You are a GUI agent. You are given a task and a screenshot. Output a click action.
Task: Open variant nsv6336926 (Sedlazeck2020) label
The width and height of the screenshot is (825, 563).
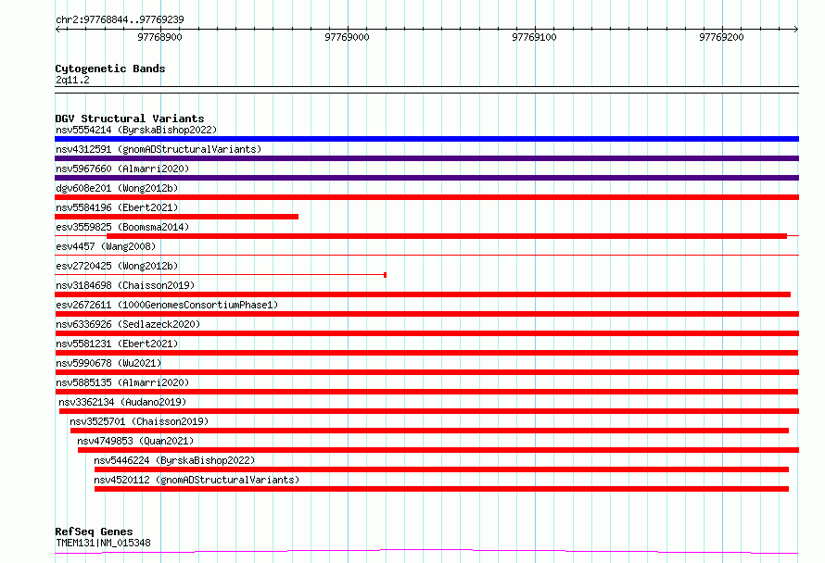[x=128, y=324]
